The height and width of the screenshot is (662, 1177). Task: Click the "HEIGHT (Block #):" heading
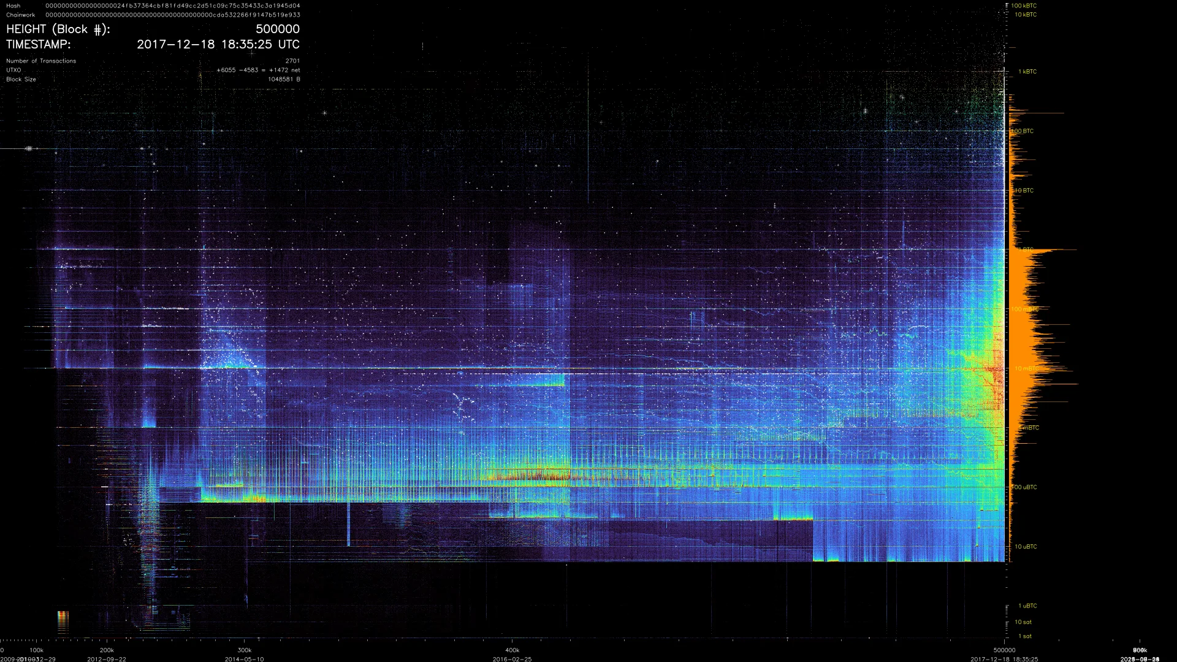pos(58,29)
